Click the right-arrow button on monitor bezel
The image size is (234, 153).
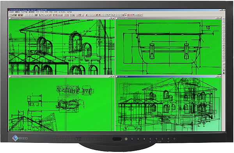[x=168, y=139]
